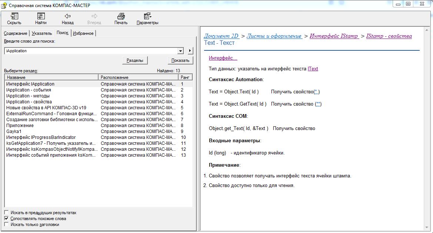433x233 pixels.
Task: Enable 'Искать только заголовки' checkbox
Action: coord(6,224)
